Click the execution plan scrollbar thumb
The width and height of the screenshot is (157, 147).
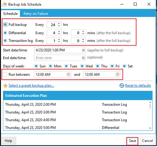(x=150, y=106)
